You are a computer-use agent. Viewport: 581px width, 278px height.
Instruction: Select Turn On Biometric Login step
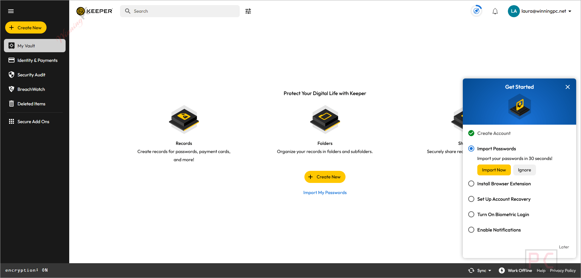coord(471,214)
